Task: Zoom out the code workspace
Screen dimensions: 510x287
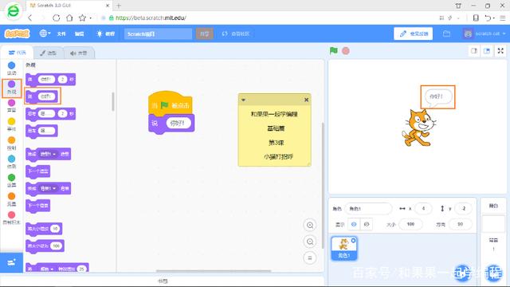Action: pyautogui.click(x=310, y=242)
